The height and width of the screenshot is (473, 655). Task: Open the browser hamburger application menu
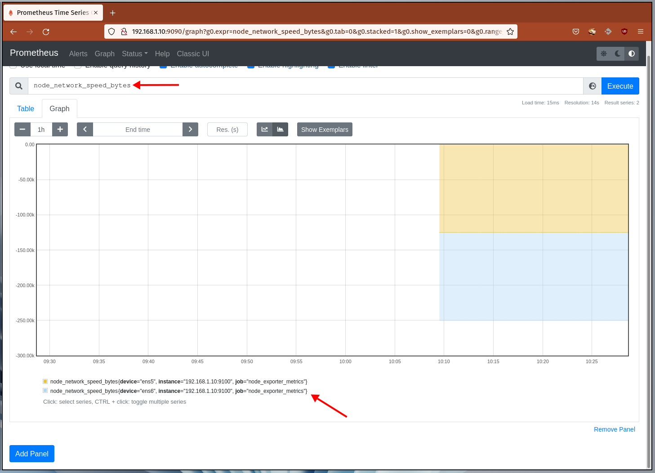641,32
